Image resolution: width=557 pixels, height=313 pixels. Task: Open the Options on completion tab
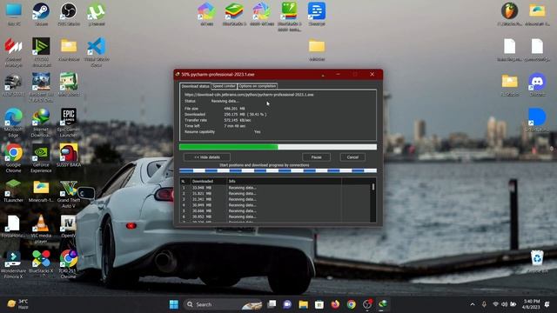tap(258, 86)
